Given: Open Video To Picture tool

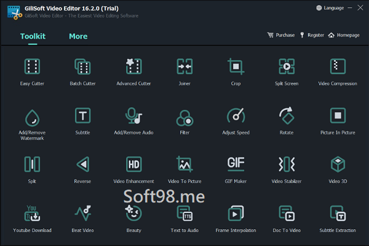Looking at the screenshot, I should (184, 170).
